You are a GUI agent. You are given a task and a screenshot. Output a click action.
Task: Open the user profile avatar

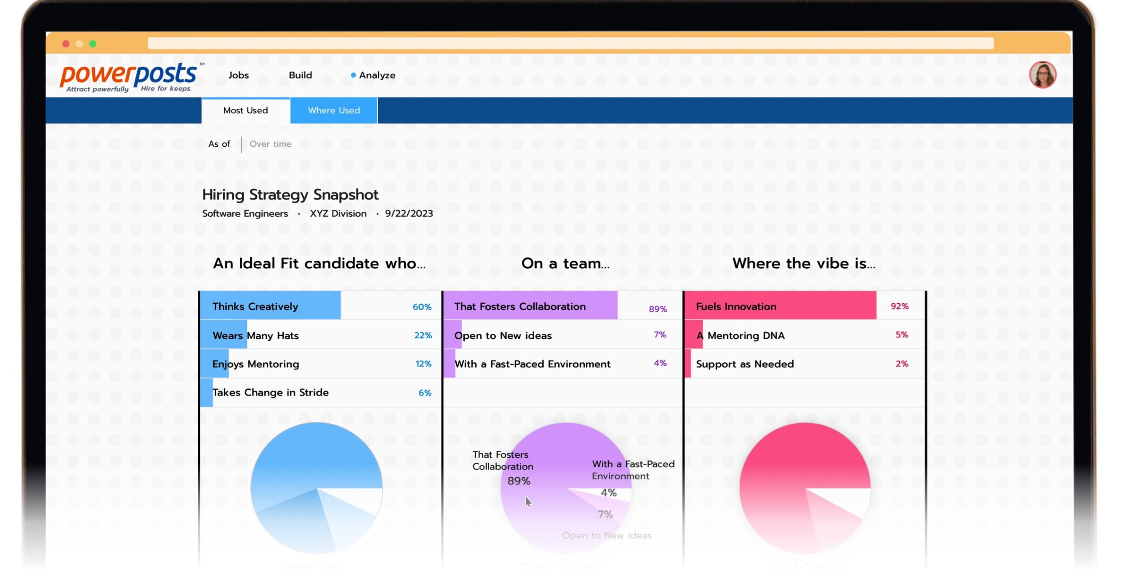[1042, 75]
